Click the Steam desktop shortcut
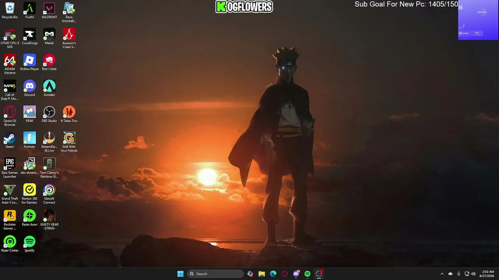This screenshot has height=280, width=499. [x=10, y=140]
